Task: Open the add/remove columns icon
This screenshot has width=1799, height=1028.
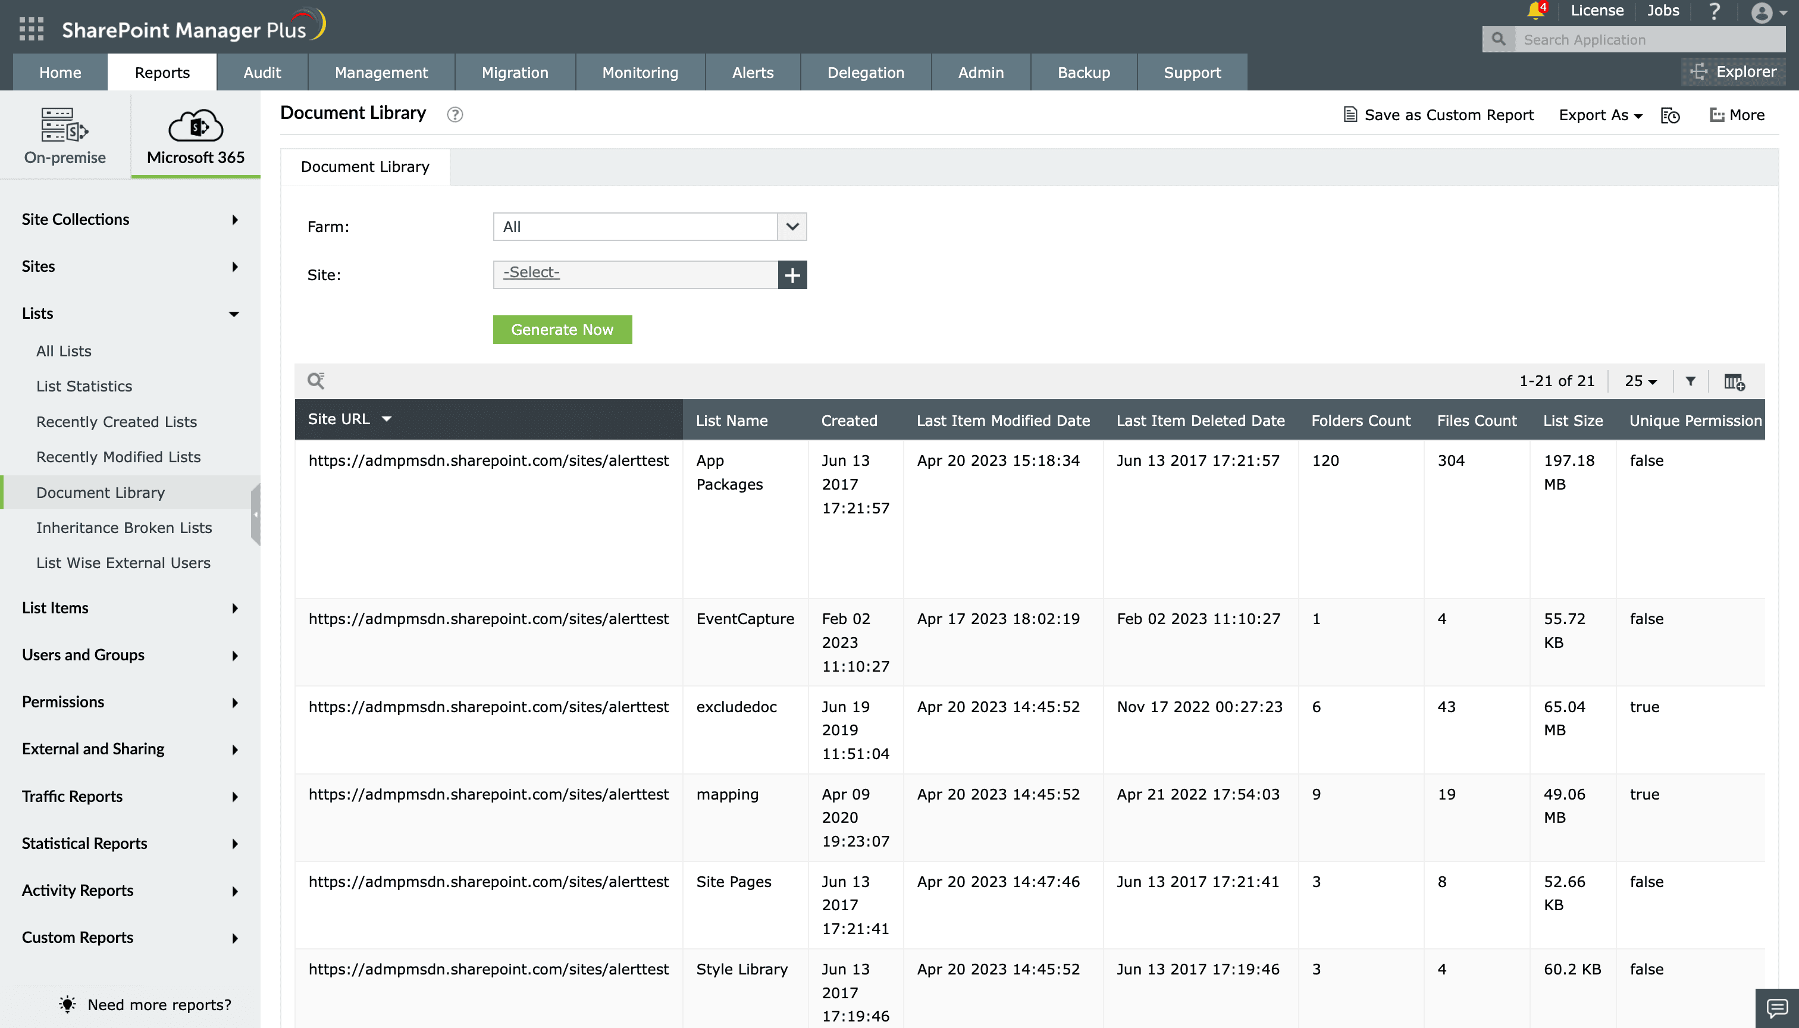Action: tap(1734, 381)
